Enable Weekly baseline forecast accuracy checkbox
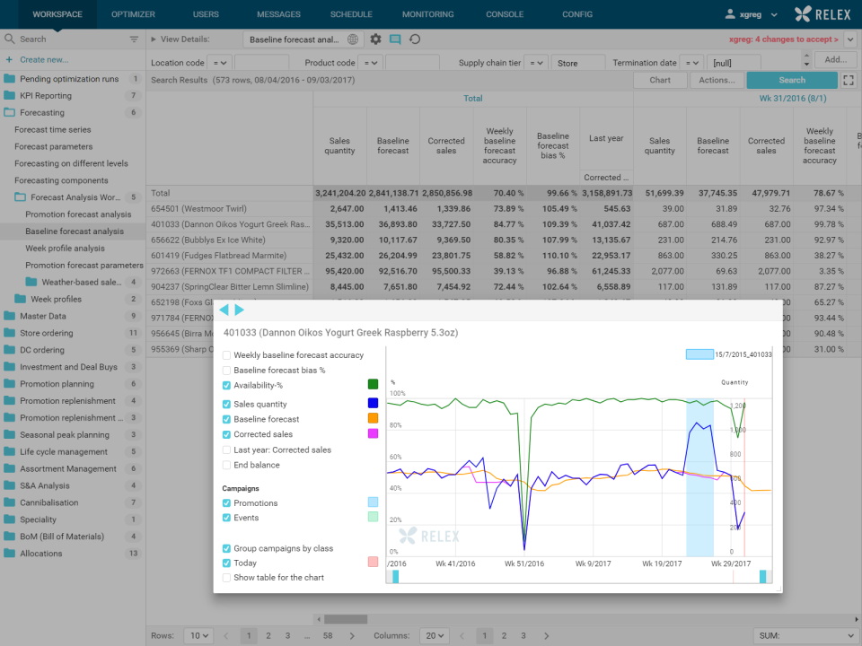 click(227, 355)
